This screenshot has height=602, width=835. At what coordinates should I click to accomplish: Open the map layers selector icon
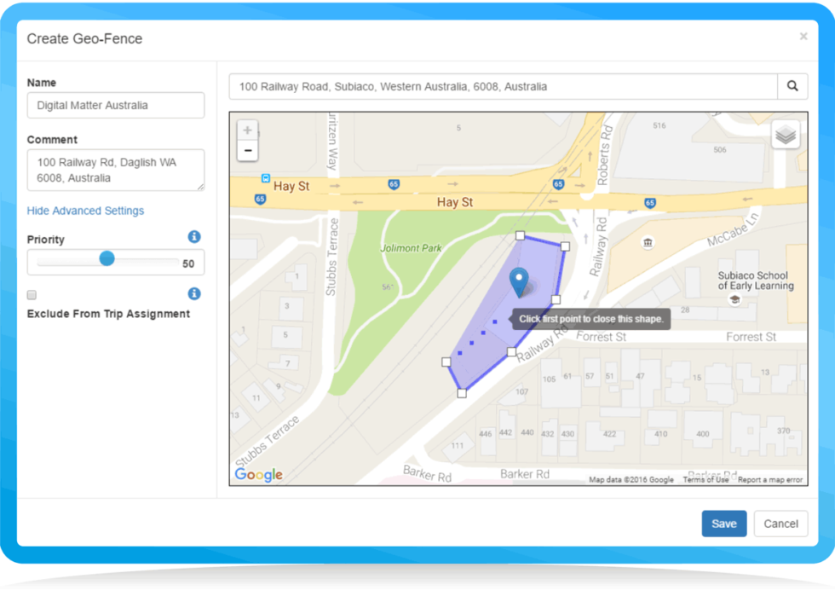(x=785, y=134)
